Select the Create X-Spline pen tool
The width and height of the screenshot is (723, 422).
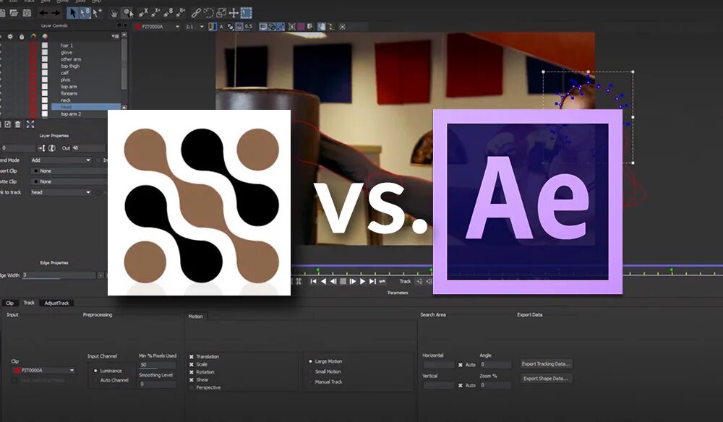[143, 13]
